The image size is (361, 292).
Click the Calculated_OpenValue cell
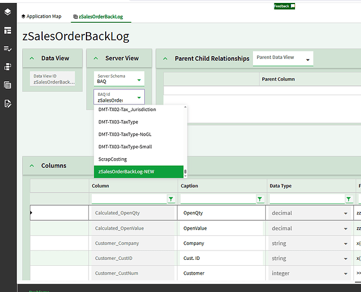[x=133, y=228]
